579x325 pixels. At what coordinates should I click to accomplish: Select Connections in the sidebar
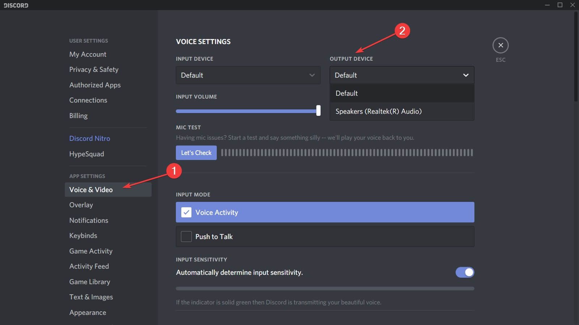(88, 100)
